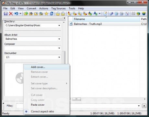Click the blue refresh arrows icon
Viewport: 149px width, 117px height.
click(x=52, y=14)
